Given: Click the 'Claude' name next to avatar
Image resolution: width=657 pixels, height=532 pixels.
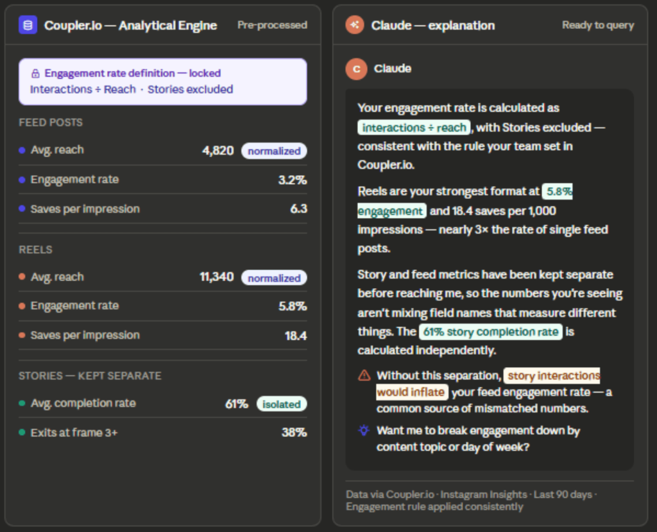Looking at the screenshot, I should pyautogui.click(x=392, y=69).
